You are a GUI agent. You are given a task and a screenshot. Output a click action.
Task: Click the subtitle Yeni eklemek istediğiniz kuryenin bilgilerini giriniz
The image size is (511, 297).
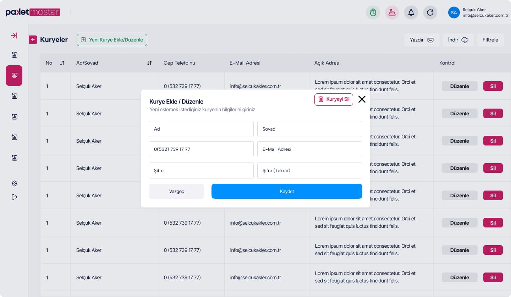(x=202, y=110)
